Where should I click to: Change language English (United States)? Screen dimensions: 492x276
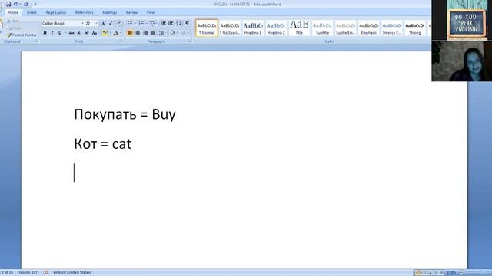point(71,273)
